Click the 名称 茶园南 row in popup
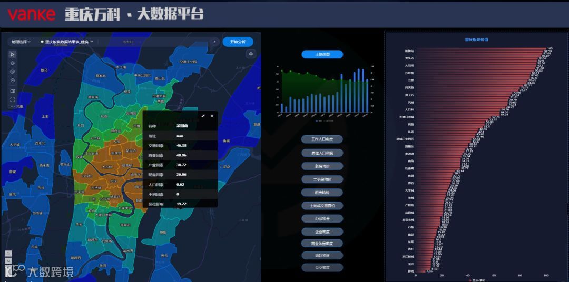This screenshot has height=282, width=569. (180, 126)
